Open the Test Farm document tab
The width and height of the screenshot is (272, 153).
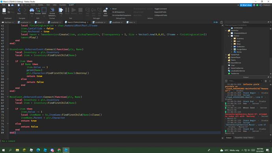8,22
